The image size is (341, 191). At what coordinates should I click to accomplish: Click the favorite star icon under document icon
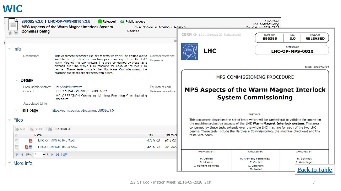[x=10, y=33]
